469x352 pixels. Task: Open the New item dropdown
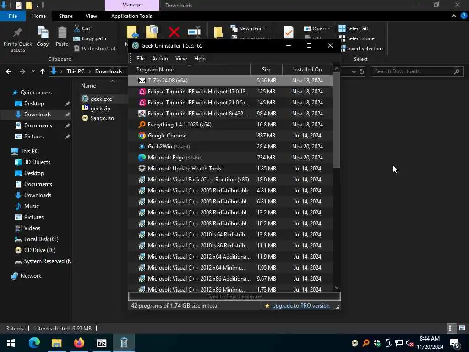click(x=248, y=28)
